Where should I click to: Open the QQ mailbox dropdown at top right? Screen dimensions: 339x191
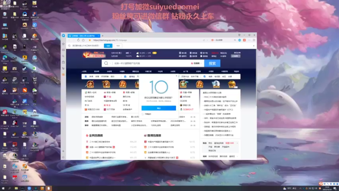point(236,56)
